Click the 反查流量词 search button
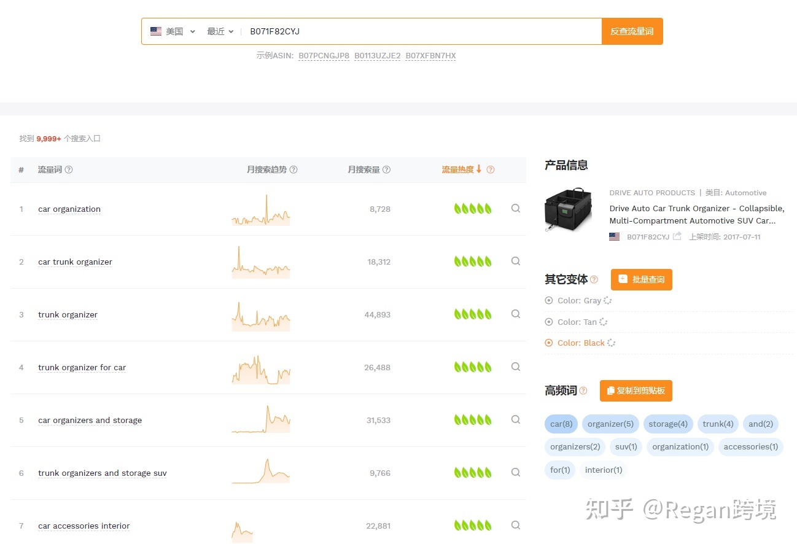The height and width of the screenshot is (544, 797). click(x=632, y=31)
